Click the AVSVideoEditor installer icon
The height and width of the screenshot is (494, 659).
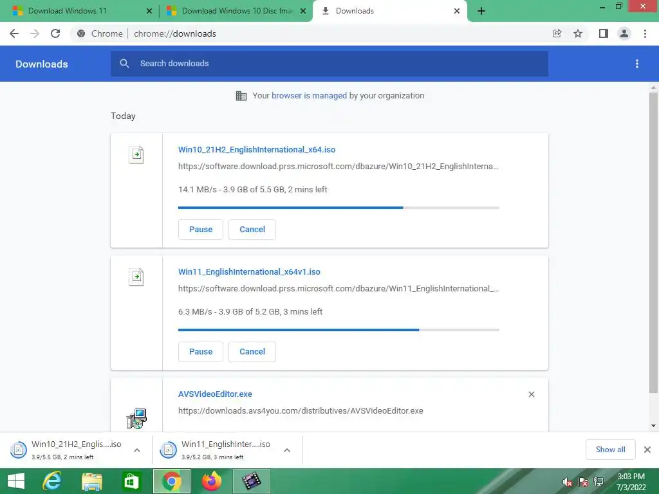click(x=136, y=418)
